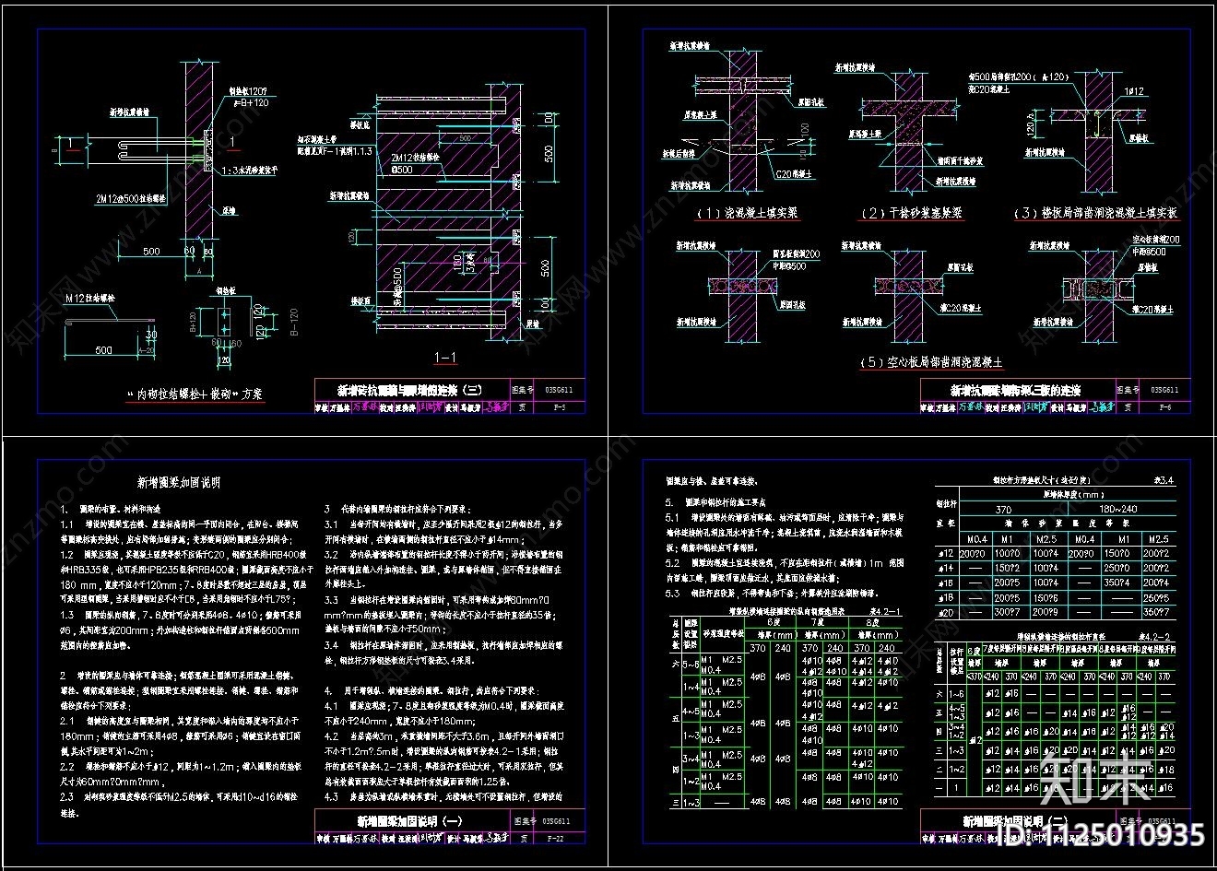The height and width of the screenshot is (871, 1217).
Task: Select the "1-1" section title
Action: coord(445,358)
